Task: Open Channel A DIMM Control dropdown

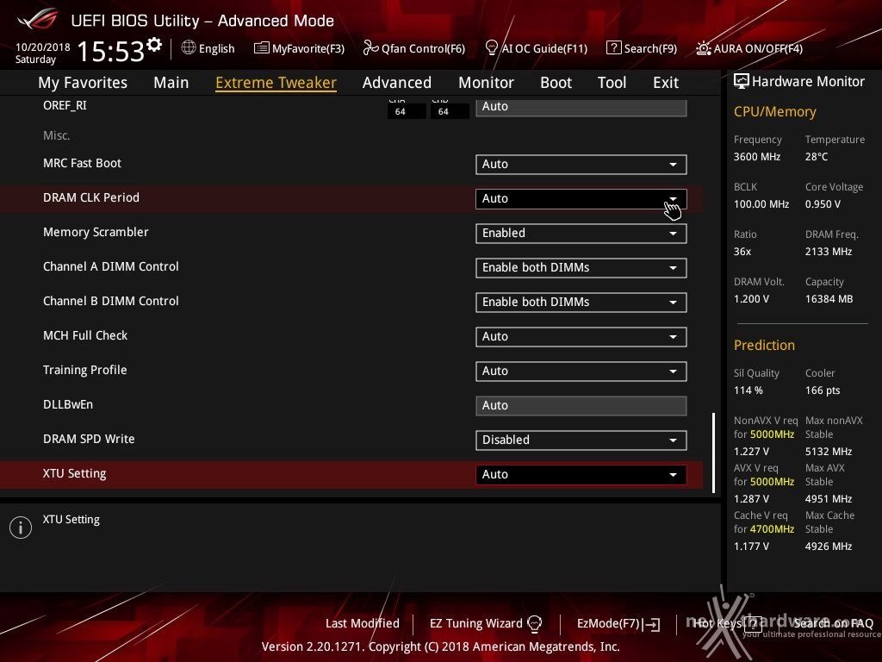Action: [x=581, y=267]
